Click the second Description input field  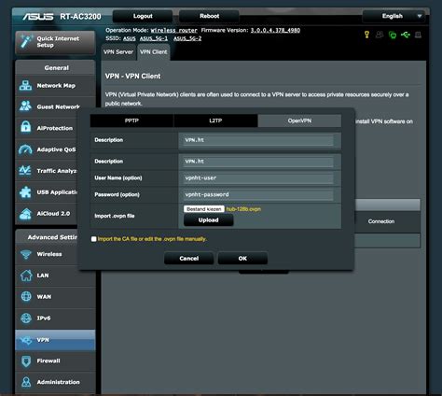[258, 162]
